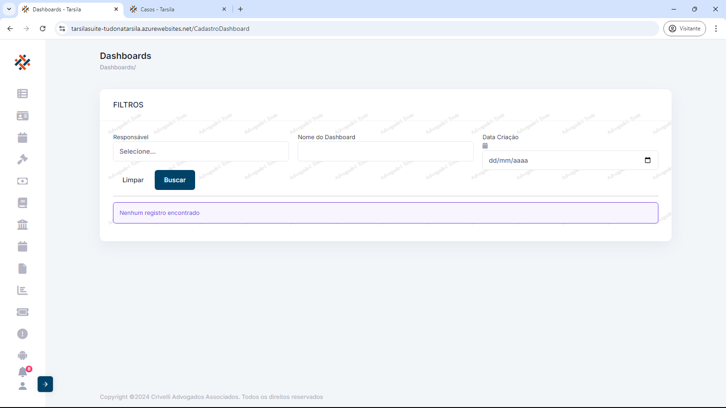Open the courthouse building icon in the sidebar
726x408 pixels.
pos(22,224)
